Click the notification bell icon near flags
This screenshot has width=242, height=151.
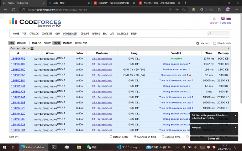click(214, 18)
